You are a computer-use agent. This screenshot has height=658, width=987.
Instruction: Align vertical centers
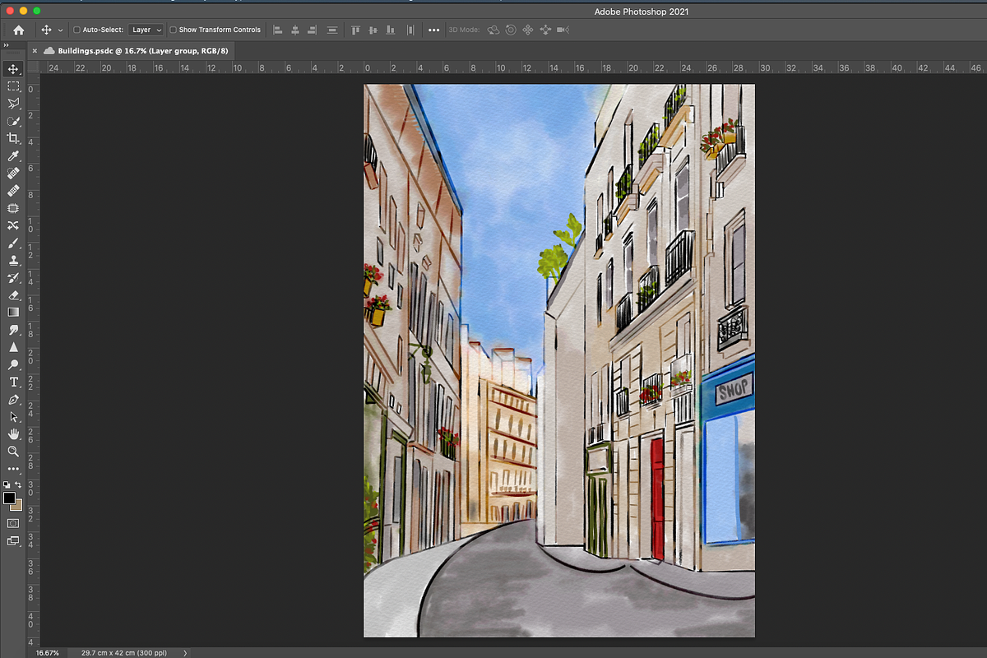(x=373, y=30)
